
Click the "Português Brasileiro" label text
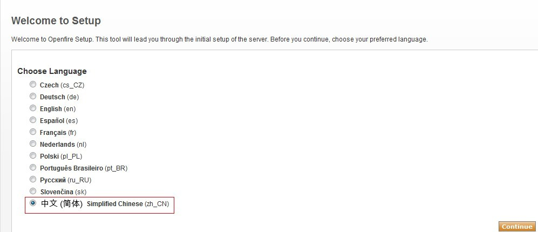pyautogui.click(x=74, y=168)
